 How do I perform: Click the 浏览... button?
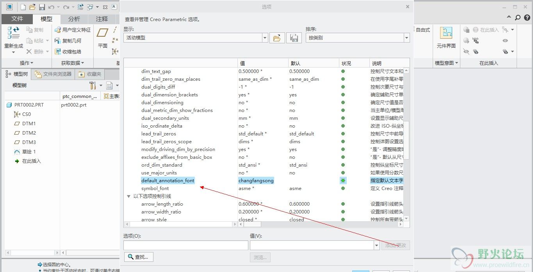[260, 257]
